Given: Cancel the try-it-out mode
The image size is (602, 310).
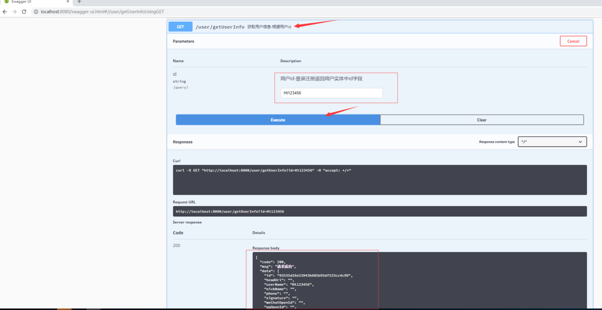Looking at the screenshot, I should pyautogui.click(x=573, y=41).
